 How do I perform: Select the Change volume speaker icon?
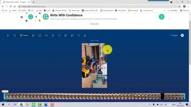[x=46, y=35]
